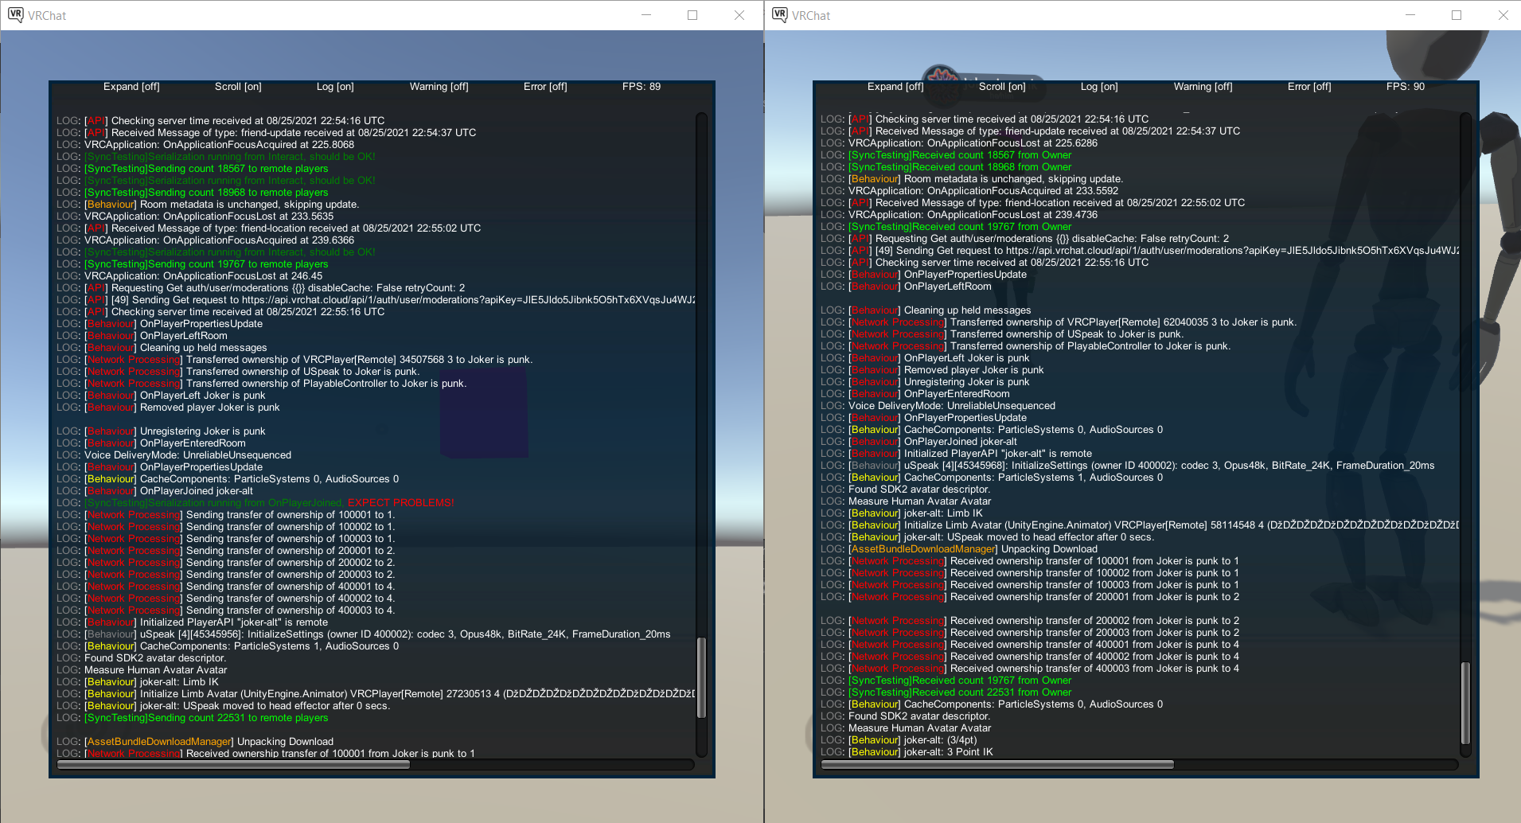Maximize the right VRChat window
The image size is (1521, 823).
(1457, 15)
